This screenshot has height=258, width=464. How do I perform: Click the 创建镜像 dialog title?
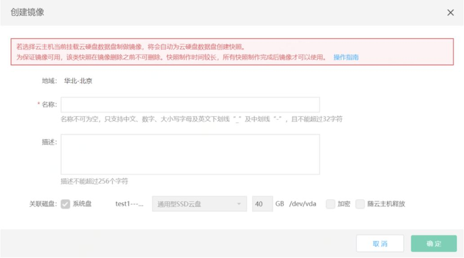pos(27,12)
